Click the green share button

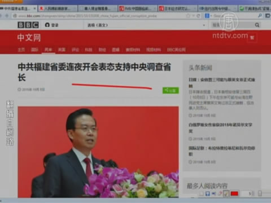[x=171, y=91]
